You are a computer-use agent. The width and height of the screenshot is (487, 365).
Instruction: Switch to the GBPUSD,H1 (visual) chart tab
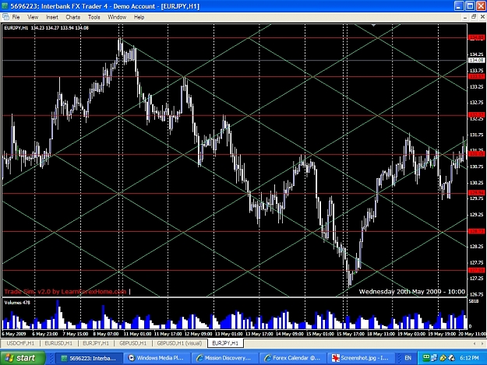(179, 343)
